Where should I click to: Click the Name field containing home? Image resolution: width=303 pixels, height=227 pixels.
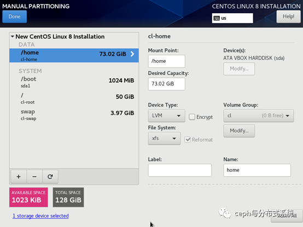[x=257, y=170]
